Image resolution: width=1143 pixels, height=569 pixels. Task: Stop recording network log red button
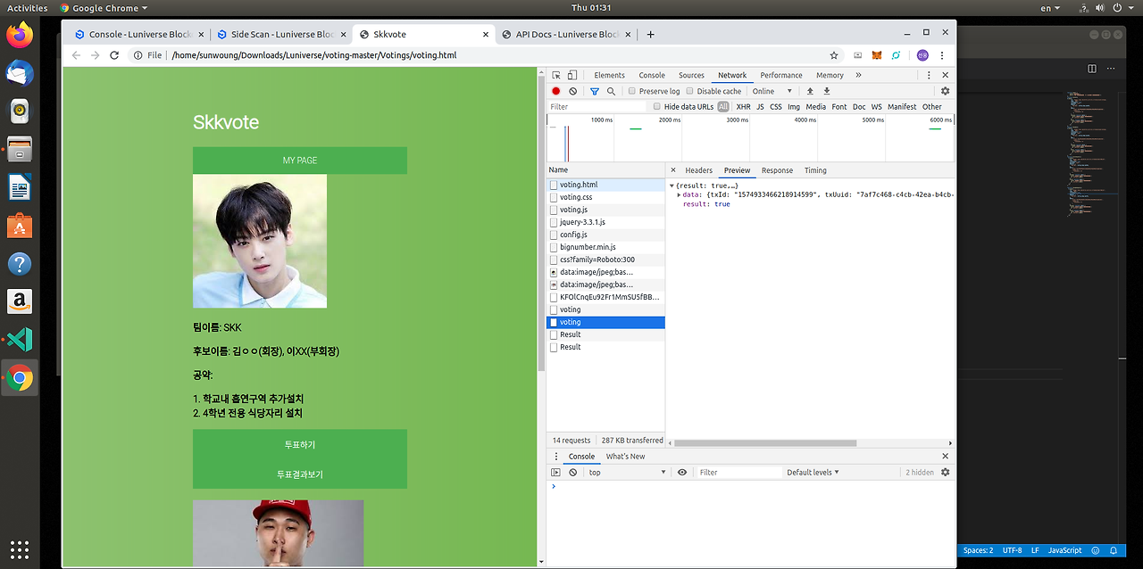pyautogui.click(x=555, y=91)
